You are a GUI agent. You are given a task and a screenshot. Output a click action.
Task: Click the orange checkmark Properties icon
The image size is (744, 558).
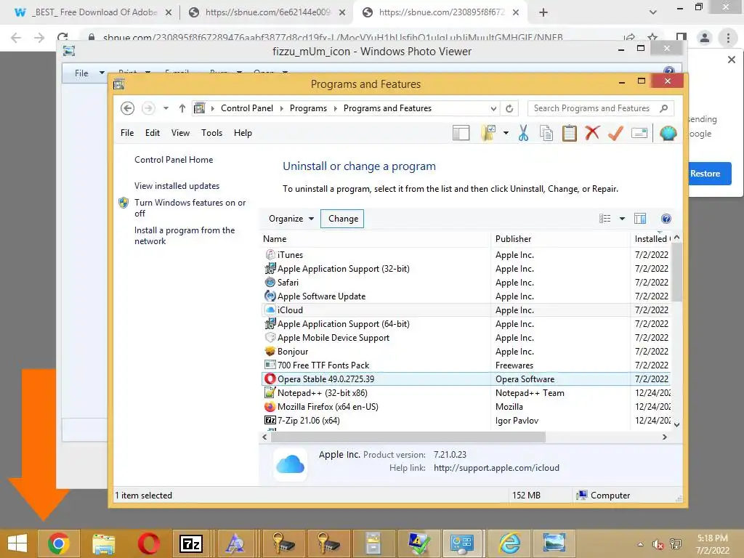tap(615, 134)
